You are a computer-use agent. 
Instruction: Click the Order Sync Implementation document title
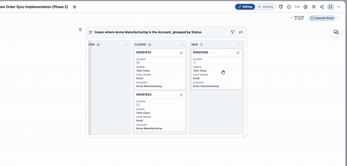34,7
